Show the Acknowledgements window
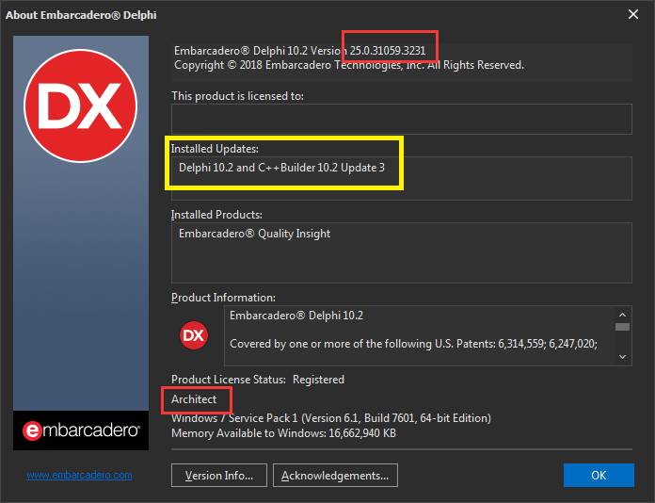This screenshot has width=655, height=503. (335, 476)
